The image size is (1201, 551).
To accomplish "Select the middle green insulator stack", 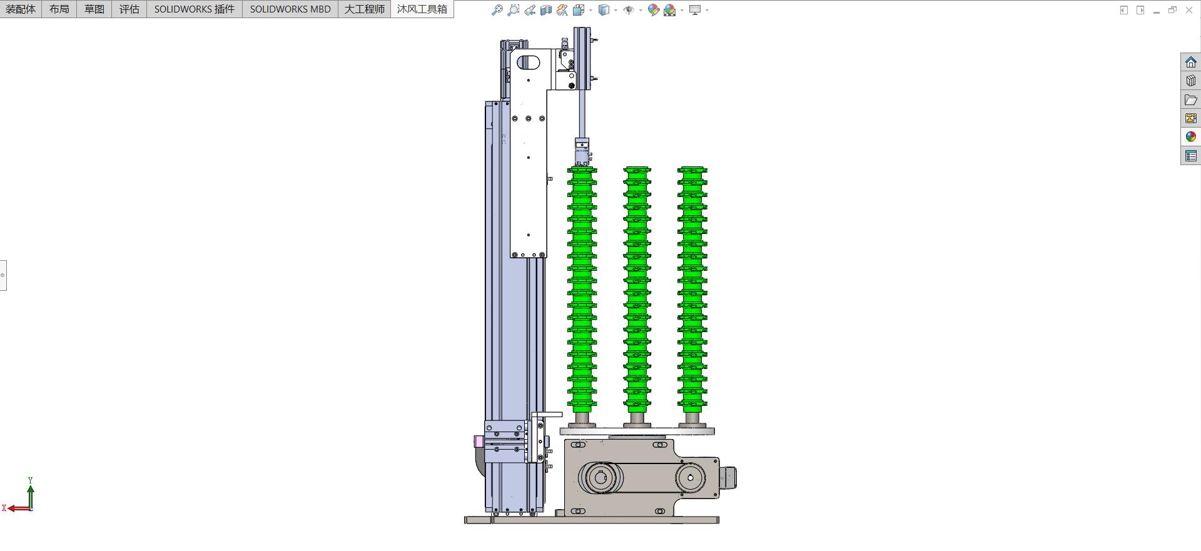I will tap(637, 290).
